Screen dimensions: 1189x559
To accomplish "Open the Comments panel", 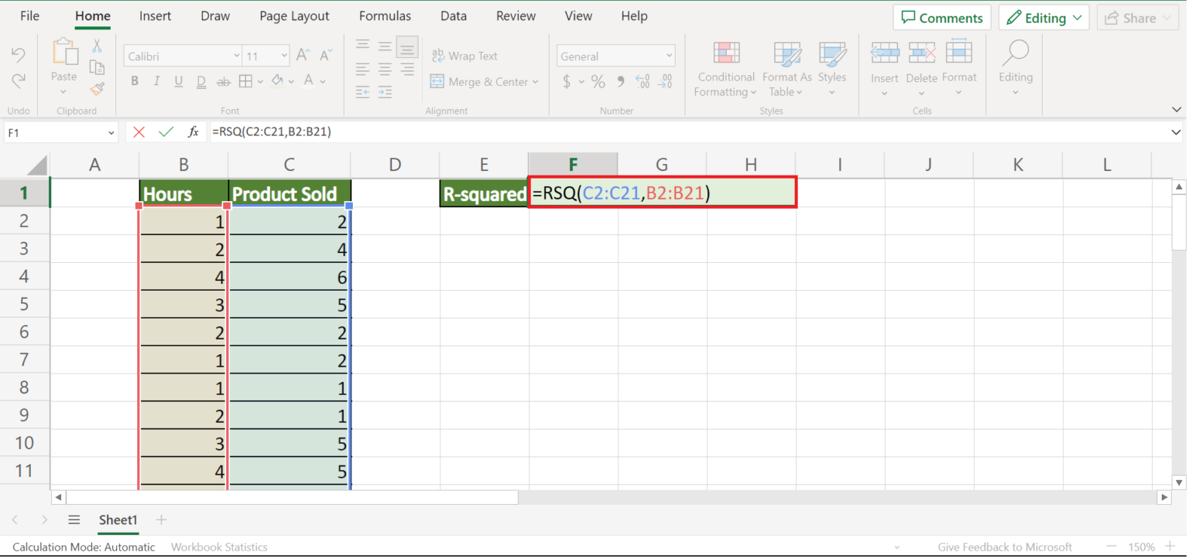I will (942, 17).
